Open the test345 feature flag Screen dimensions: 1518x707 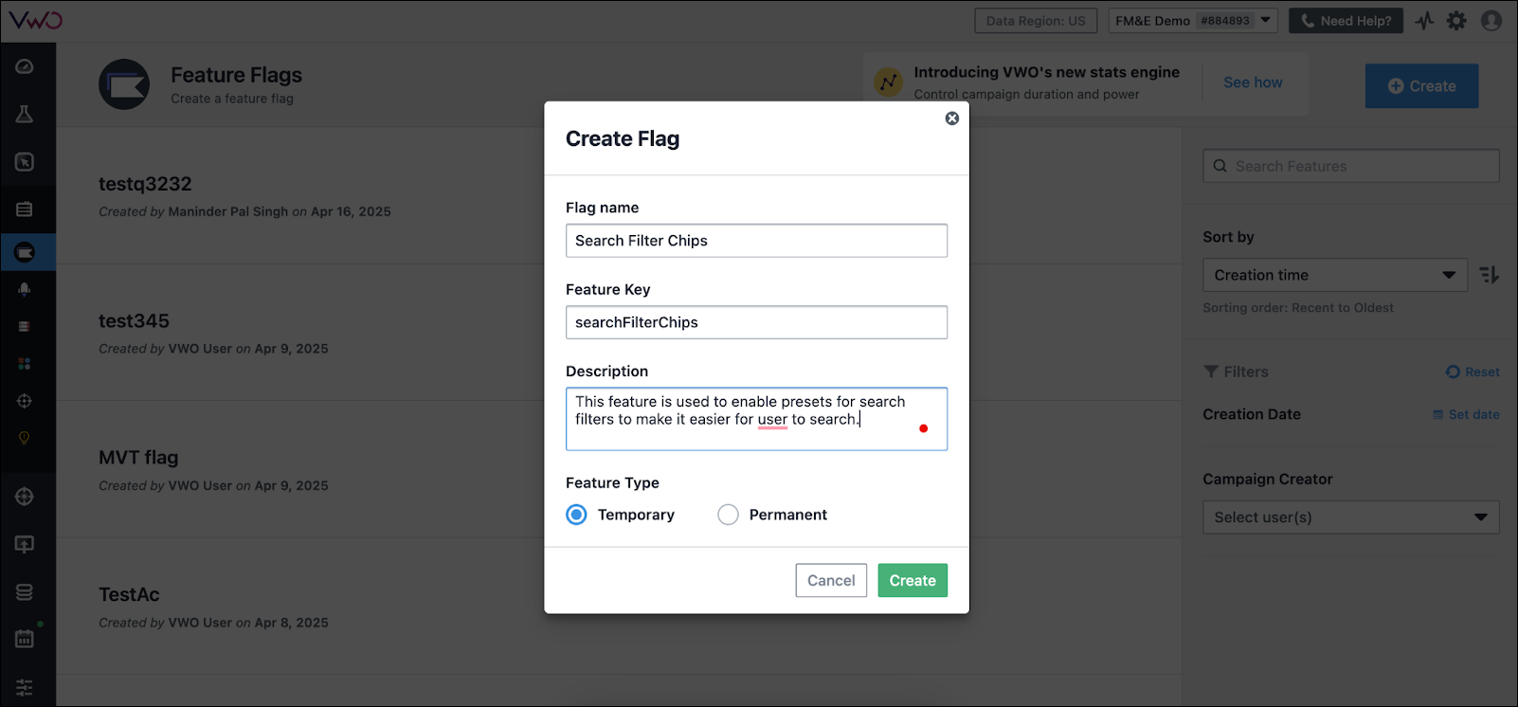[x=134, y=321]
